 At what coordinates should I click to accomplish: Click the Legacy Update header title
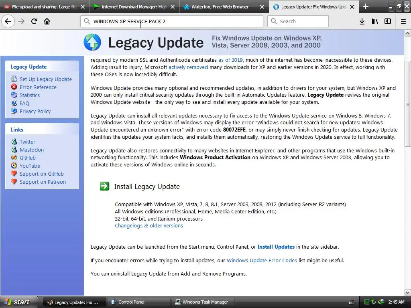(156, 43)
